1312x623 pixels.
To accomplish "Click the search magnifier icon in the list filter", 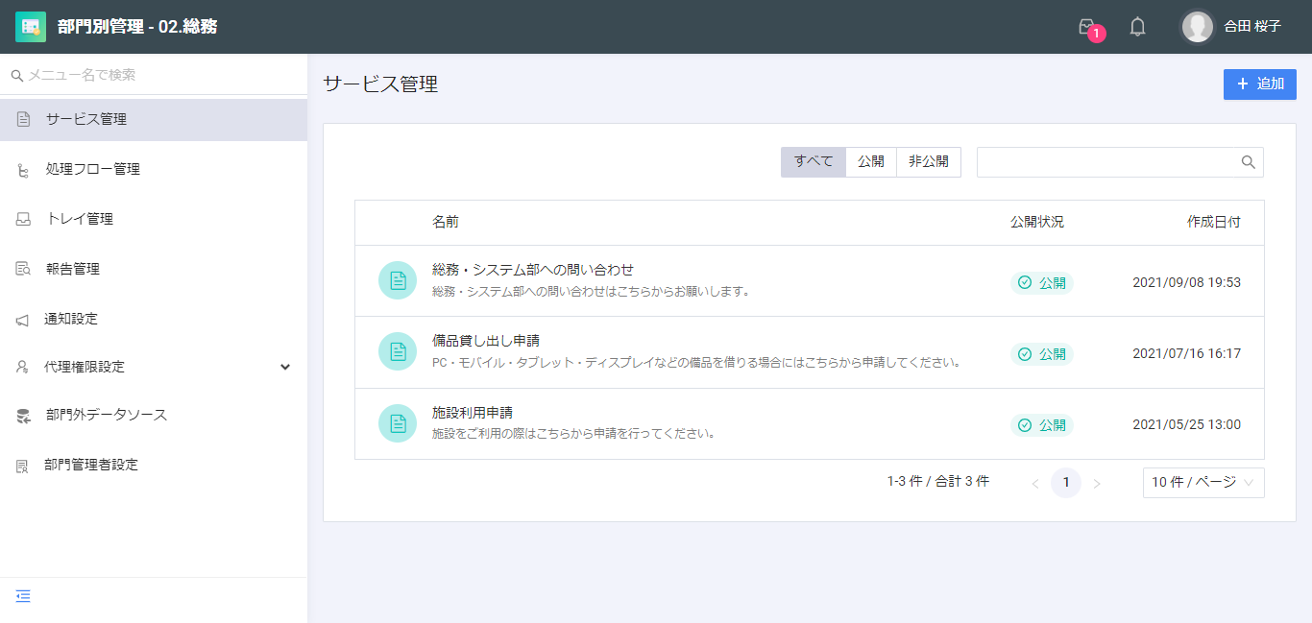I will (1248, 162).
